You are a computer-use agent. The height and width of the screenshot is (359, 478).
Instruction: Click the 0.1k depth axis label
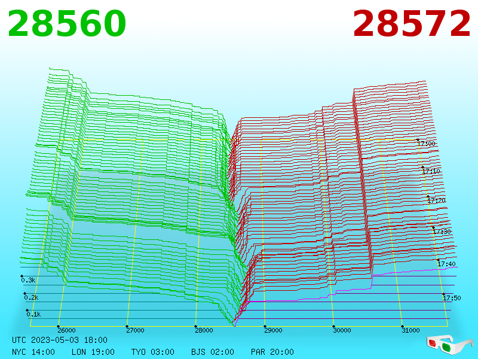point(33,314)
